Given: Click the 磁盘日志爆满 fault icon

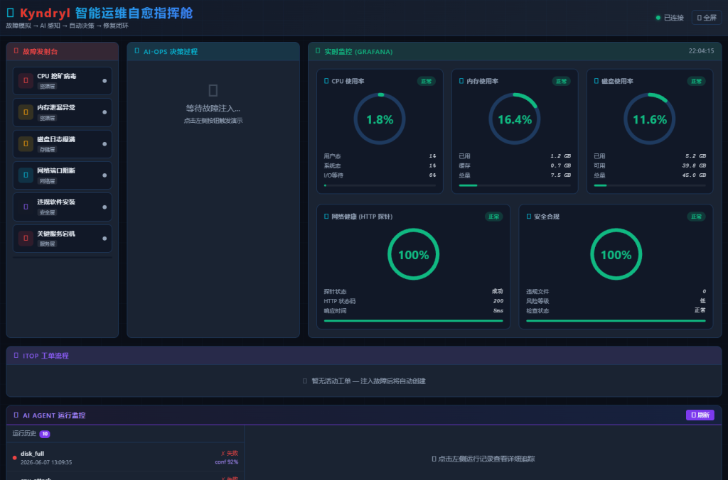Looking at the screenshot, I should (x=26, y=143).
